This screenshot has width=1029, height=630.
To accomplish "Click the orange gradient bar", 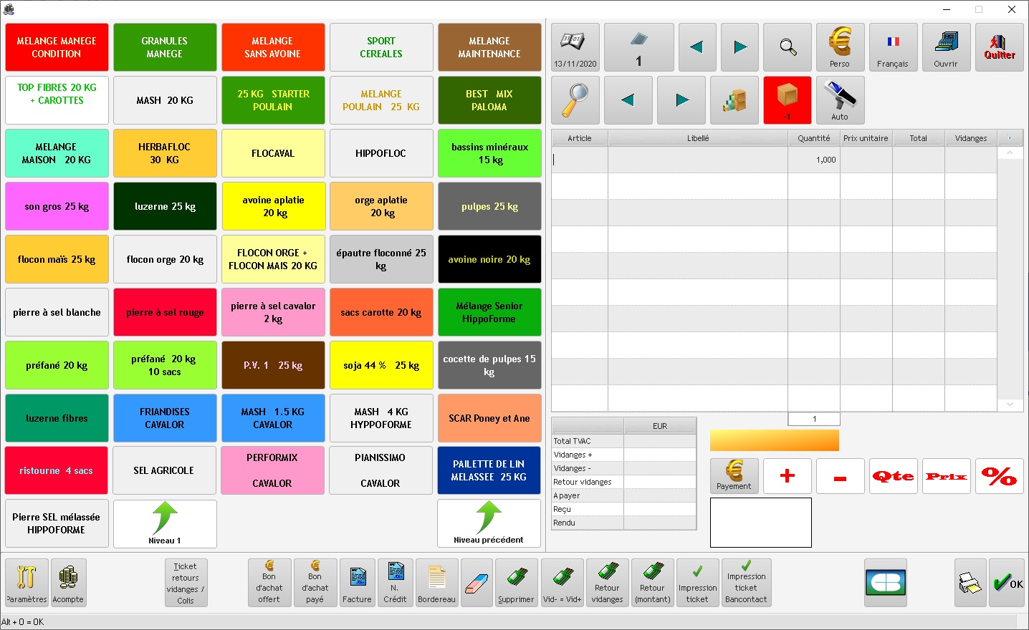I will click(x=775, y=440).
